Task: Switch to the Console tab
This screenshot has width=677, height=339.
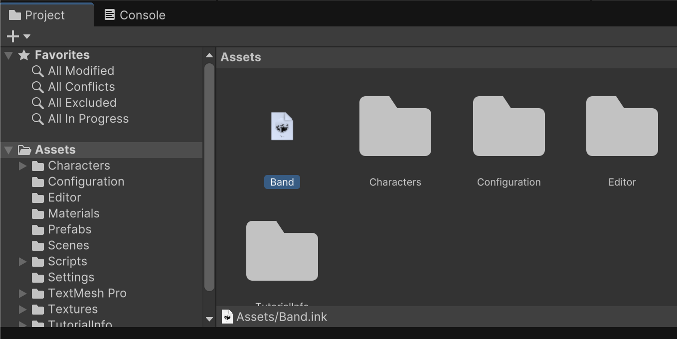Action: tap(135, 15)
